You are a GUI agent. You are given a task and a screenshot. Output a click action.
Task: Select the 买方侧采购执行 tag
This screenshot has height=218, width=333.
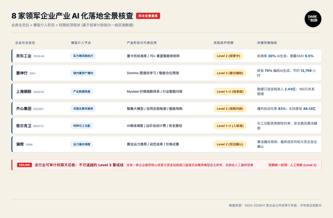[x=83, y=56]
